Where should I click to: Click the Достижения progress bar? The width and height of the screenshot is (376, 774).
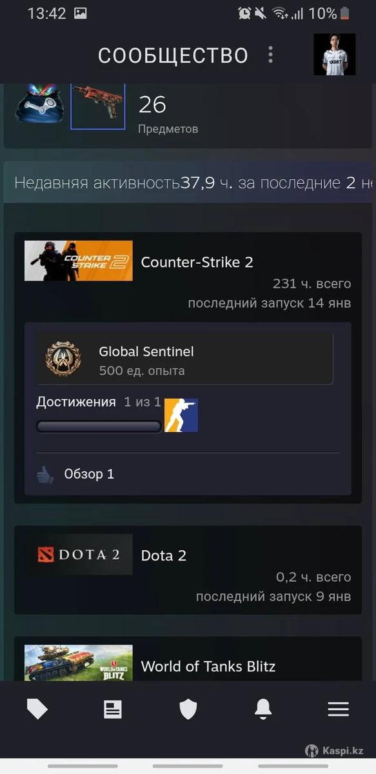(x=99, y=426)
